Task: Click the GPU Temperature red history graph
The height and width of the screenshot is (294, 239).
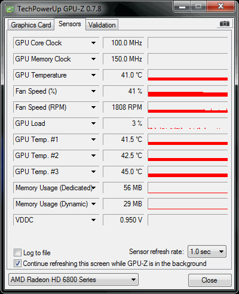Action: click(x=188, y=75)
